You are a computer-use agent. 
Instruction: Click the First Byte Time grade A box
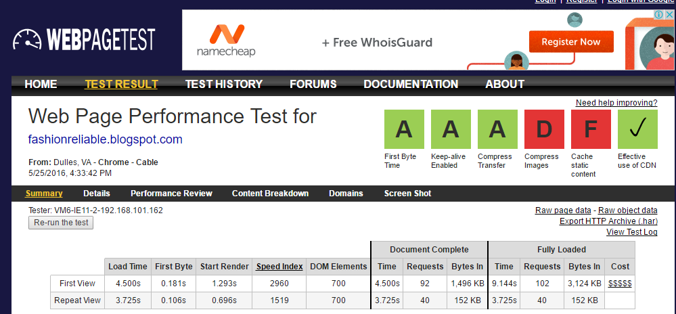[404, 129]
